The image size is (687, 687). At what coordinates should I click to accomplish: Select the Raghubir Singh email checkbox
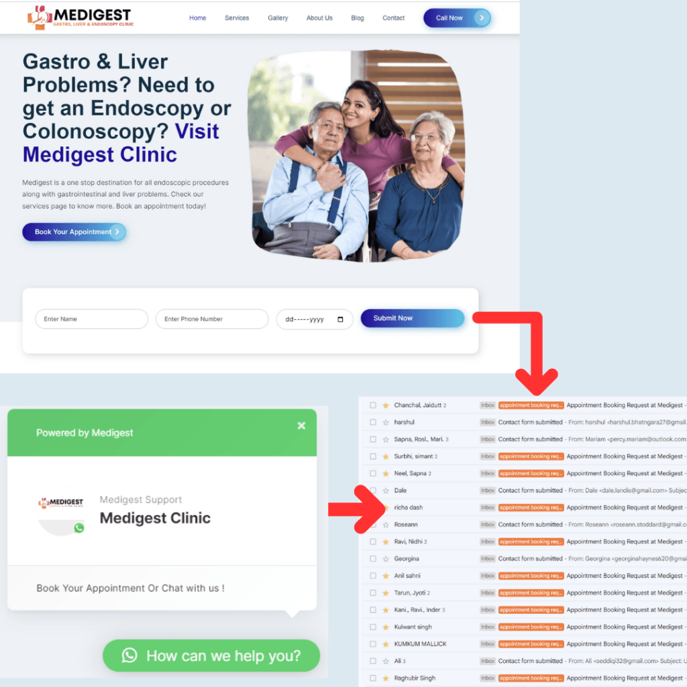(x=373, y=678)
